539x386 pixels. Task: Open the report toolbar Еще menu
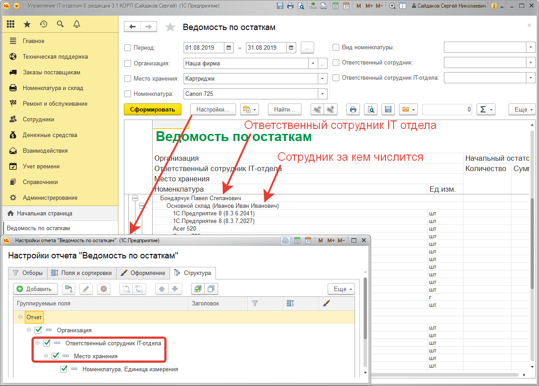coord(522,109)
